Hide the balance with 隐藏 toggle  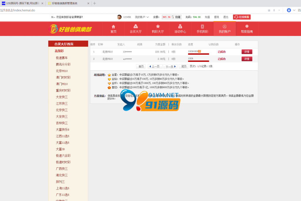tap(178, 17)
